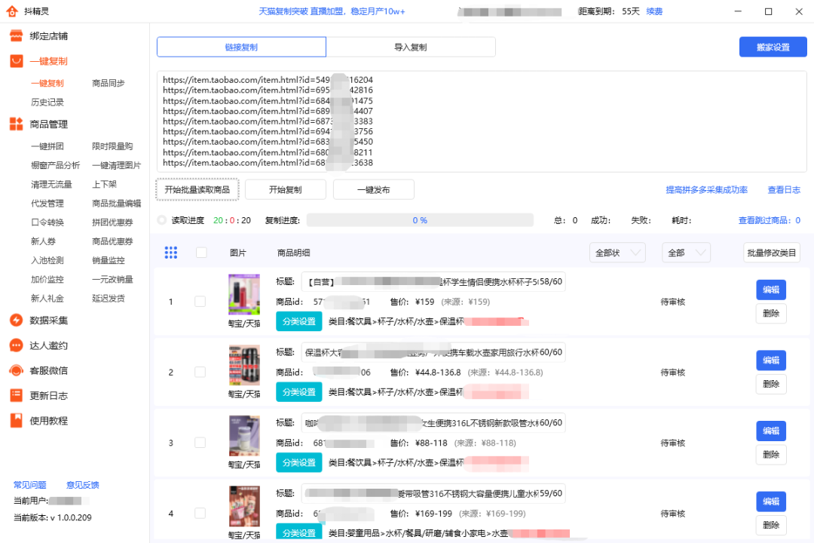Click the grid view icon above the list
Image resolution: width=814 pixels, height=543 pixels.
coord(171,253)
